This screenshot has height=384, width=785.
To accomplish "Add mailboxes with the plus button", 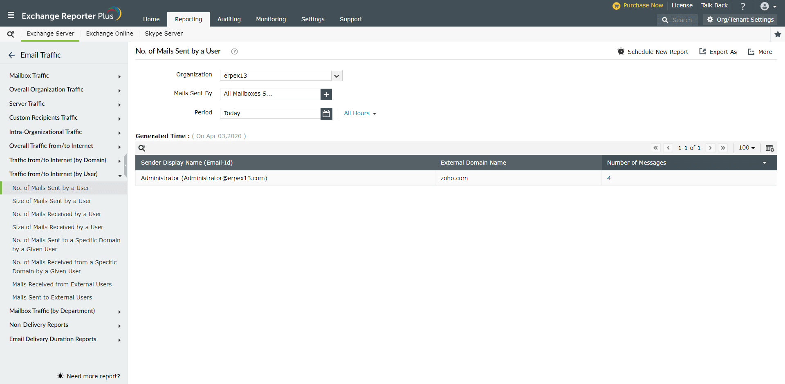I will click(326, 94).
